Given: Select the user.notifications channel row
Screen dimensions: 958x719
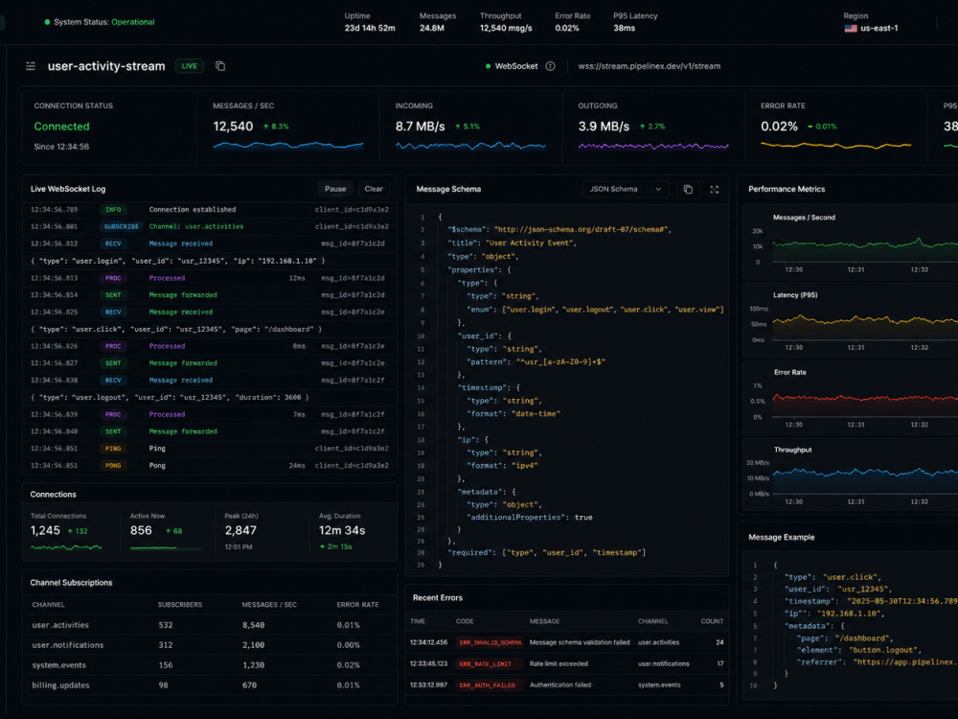Looking at the screenshot, I should (210, 645).
